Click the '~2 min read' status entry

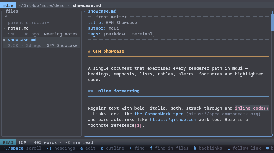(x=79, y=142)
